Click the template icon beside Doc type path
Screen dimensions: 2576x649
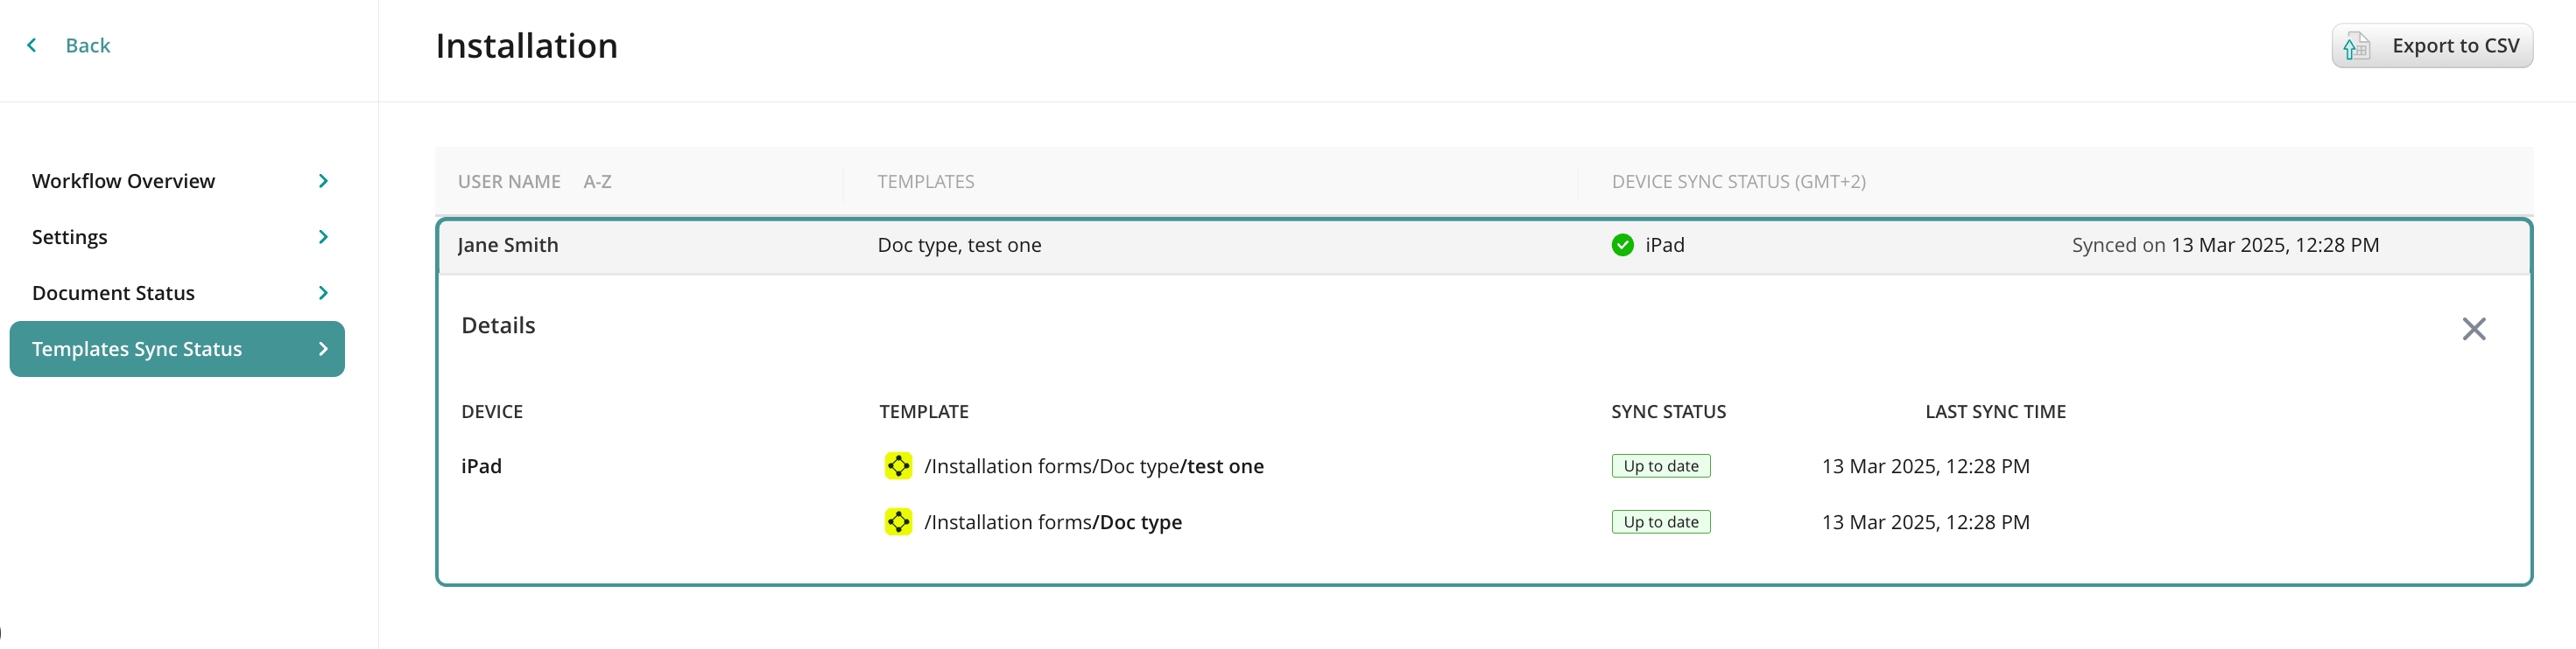tap(898, 522)
